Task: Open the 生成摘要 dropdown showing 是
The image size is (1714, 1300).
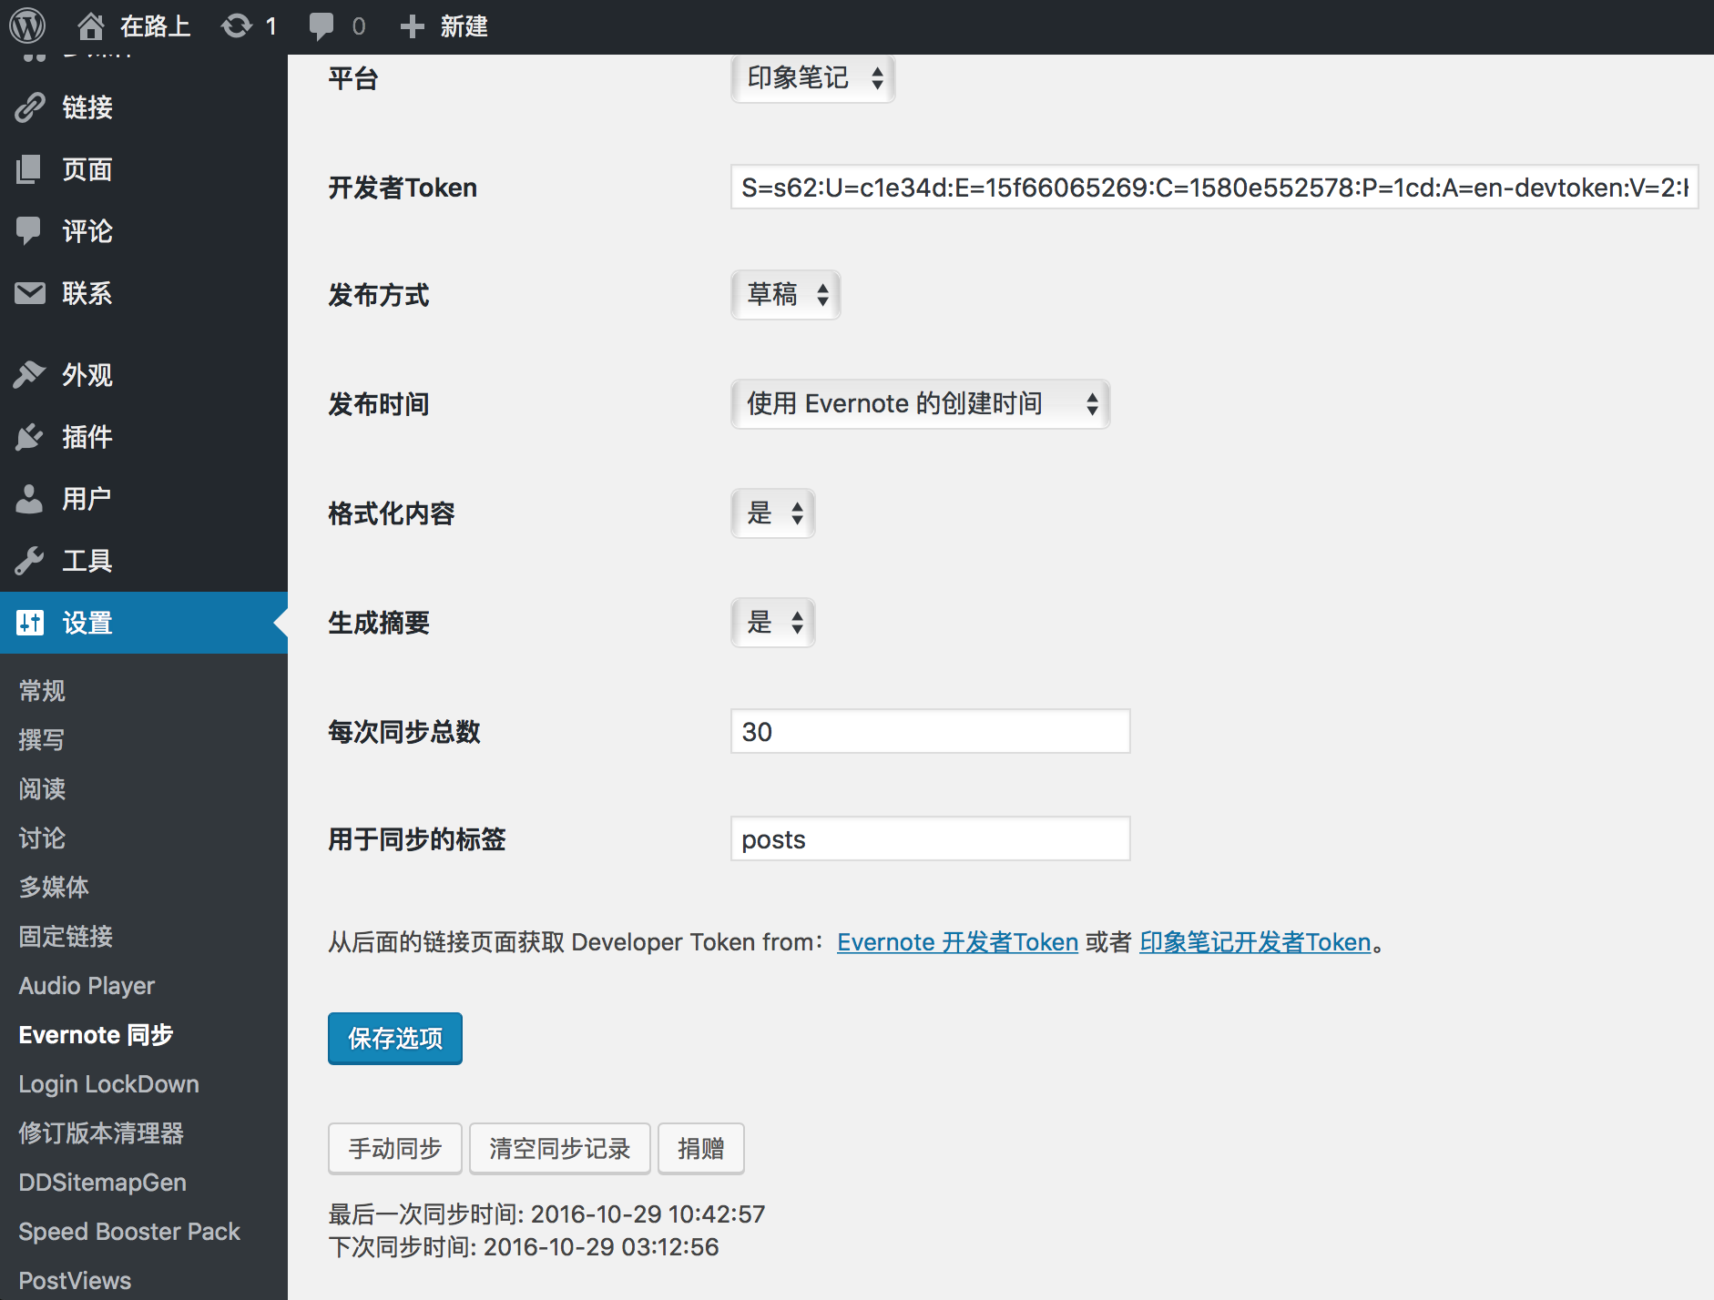Action: coord(773,623)
